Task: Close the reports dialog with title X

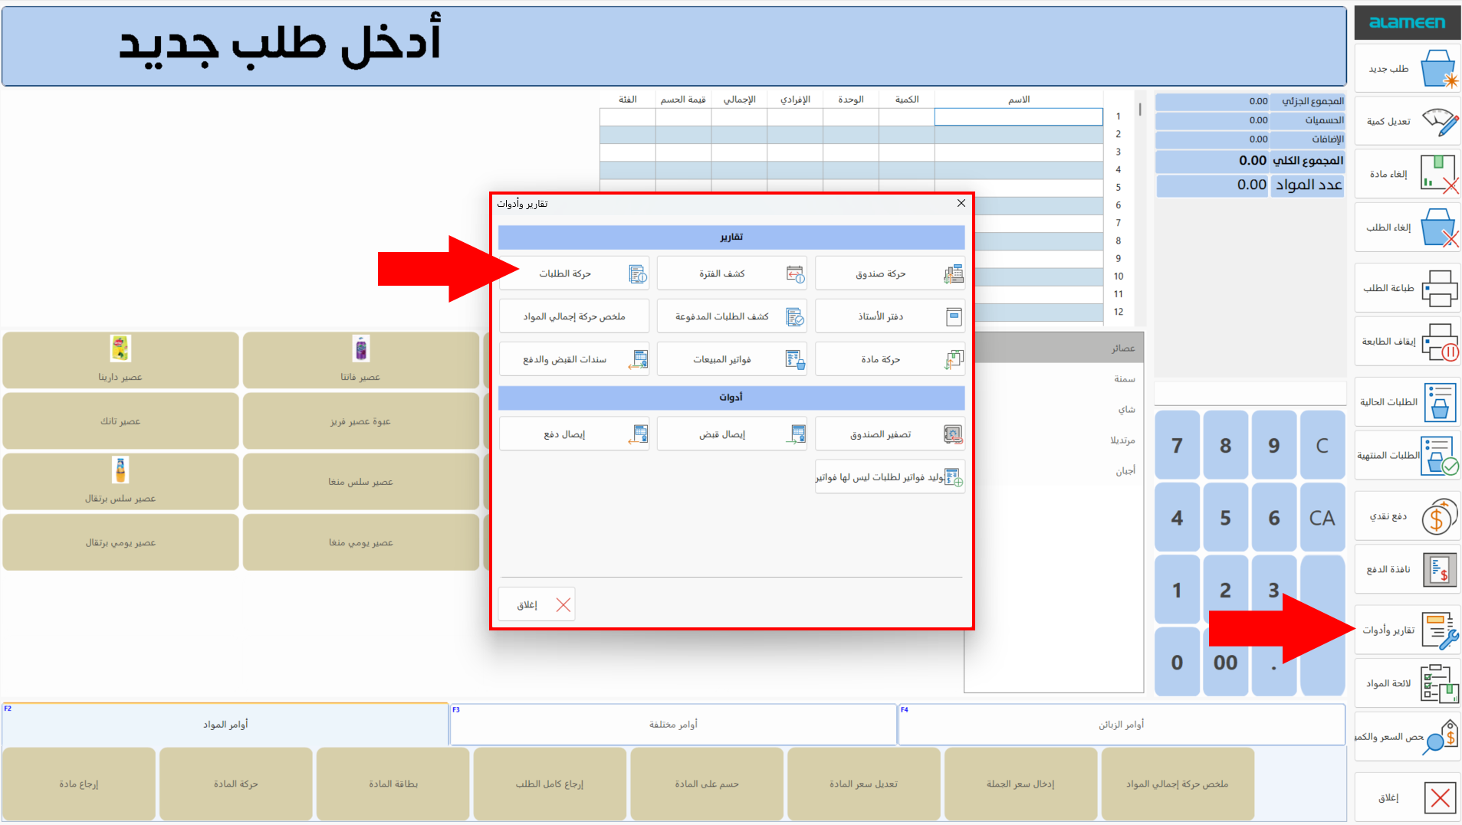Action: coord(961,204)
